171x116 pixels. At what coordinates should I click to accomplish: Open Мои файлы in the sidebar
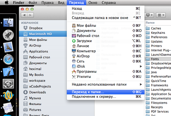coord(43,40)
